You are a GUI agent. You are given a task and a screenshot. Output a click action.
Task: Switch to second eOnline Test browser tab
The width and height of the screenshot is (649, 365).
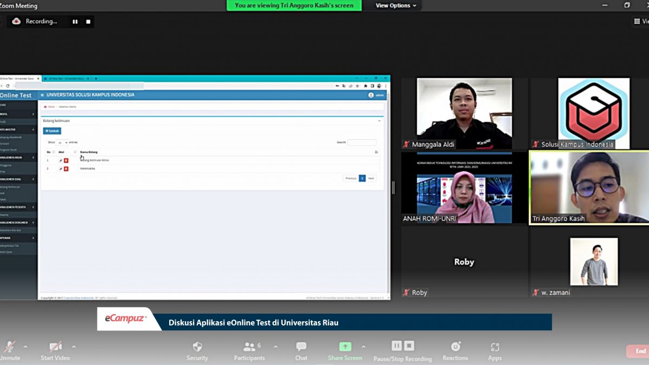pyautogui.click(x=67, y=78)
